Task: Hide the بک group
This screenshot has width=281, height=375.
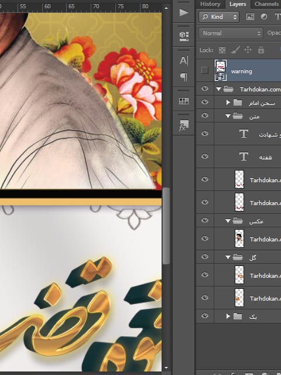Action: click(x=205, y=316)
